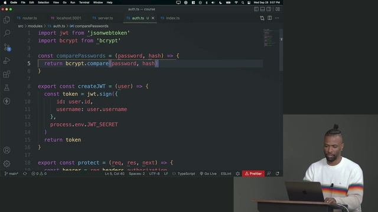Click comparePasswords breadcrumb symbol
The width and height of the screenshot is (378, 212).
point(92,26)
